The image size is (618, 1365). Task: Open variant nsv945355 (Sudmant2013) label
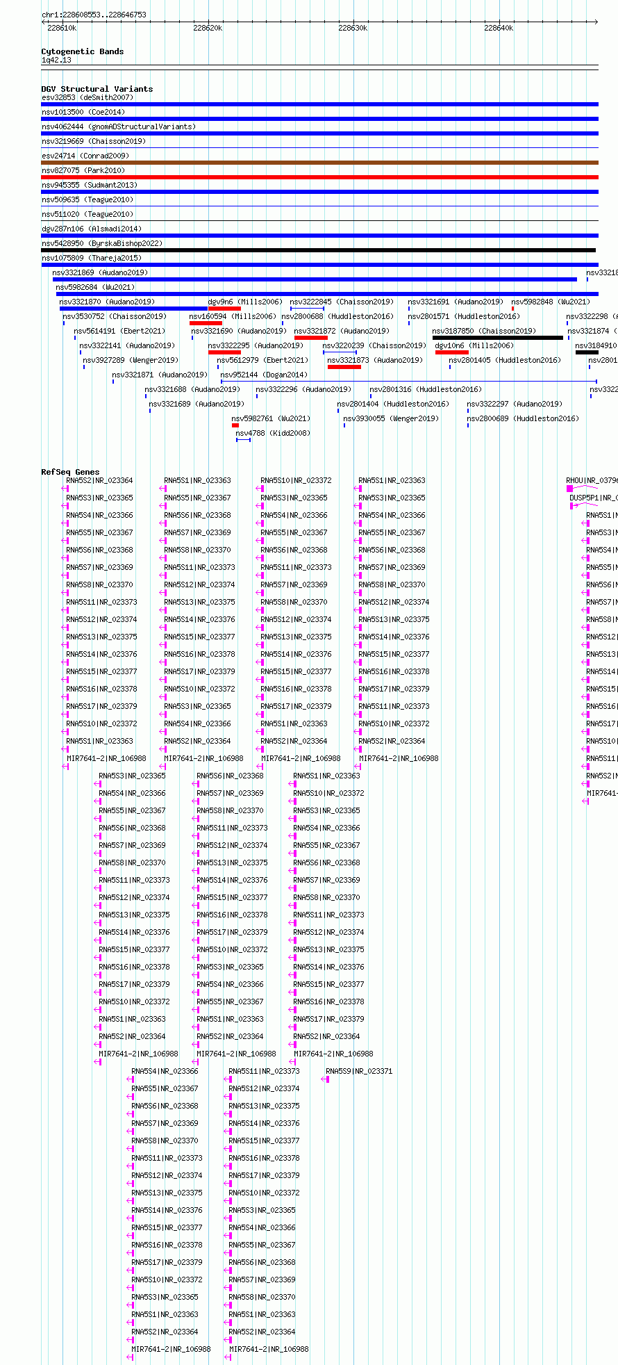tap(90, 185)
